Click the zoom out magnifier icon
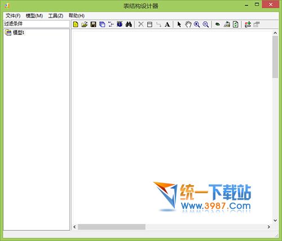Viewport: 282px width, 241px height. click(206, 24)
